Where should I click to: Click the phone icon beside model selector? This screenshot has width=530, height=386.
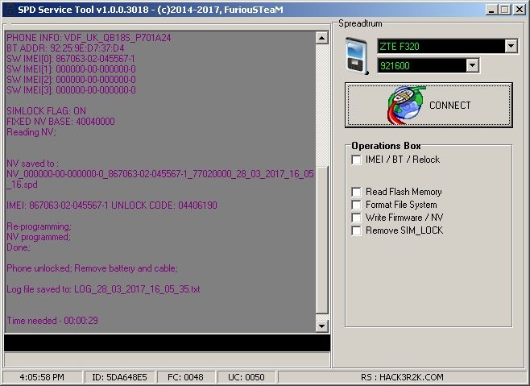(357, 56)
